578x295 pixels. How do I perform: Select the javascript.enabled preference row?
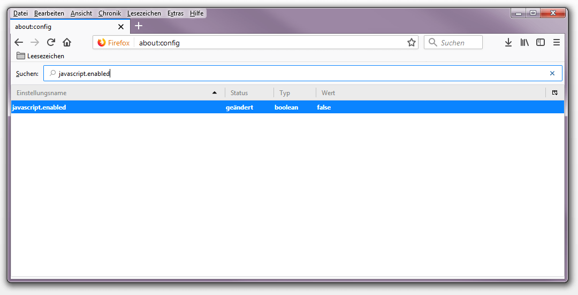tap(161, 107)
